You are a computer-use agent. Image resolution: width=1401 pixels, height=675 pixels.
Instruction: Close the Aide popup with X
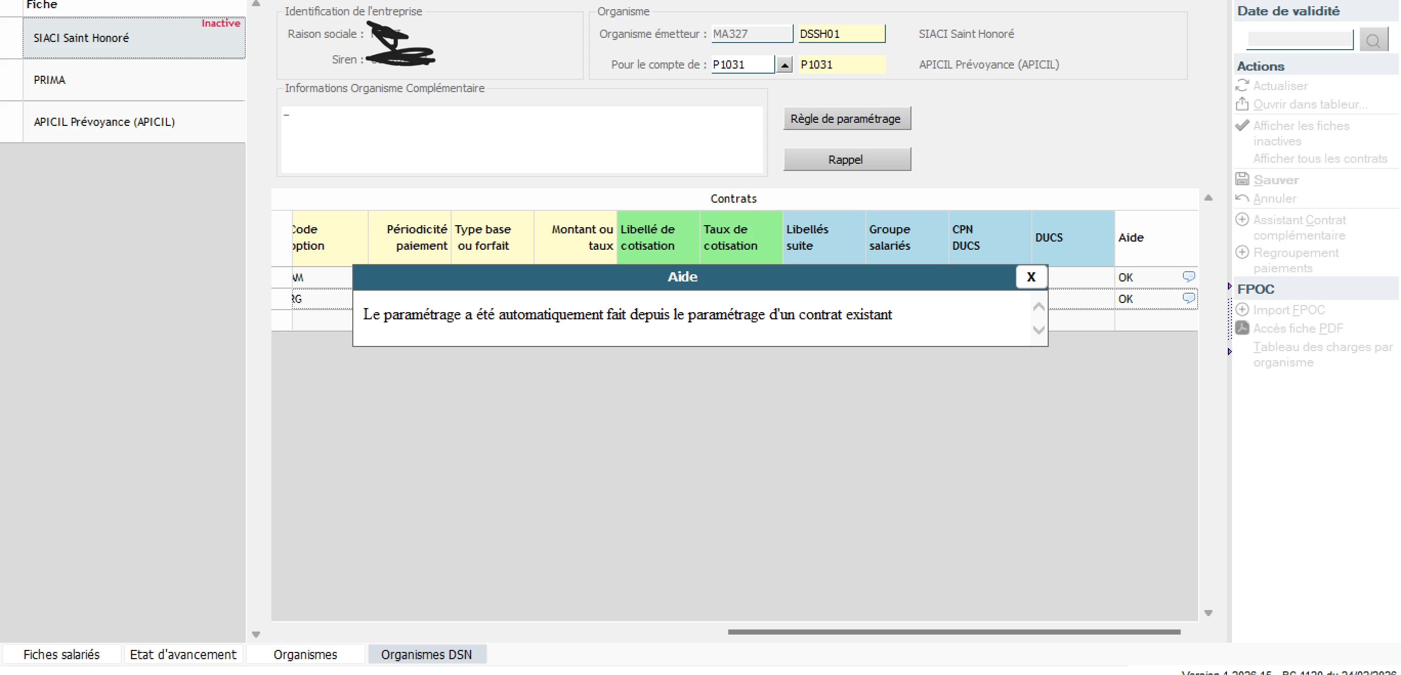pos(1031,277)
